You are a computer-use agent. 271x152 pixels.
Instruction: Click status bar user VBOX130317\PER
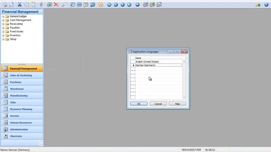pyautogui.click(x=191, y=150)
